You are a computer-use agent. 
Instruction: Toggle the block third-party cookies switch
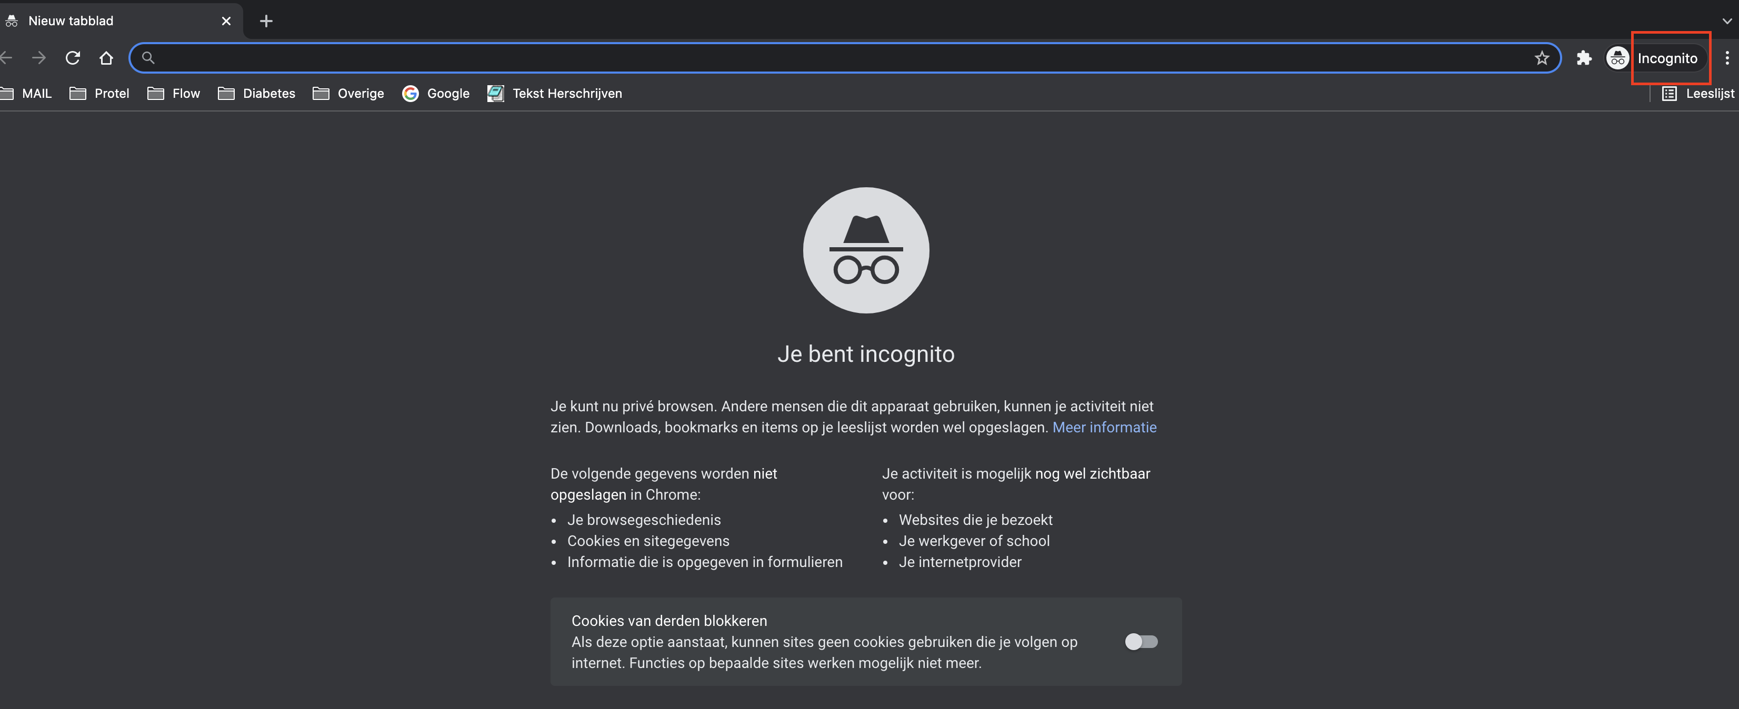1141,642
